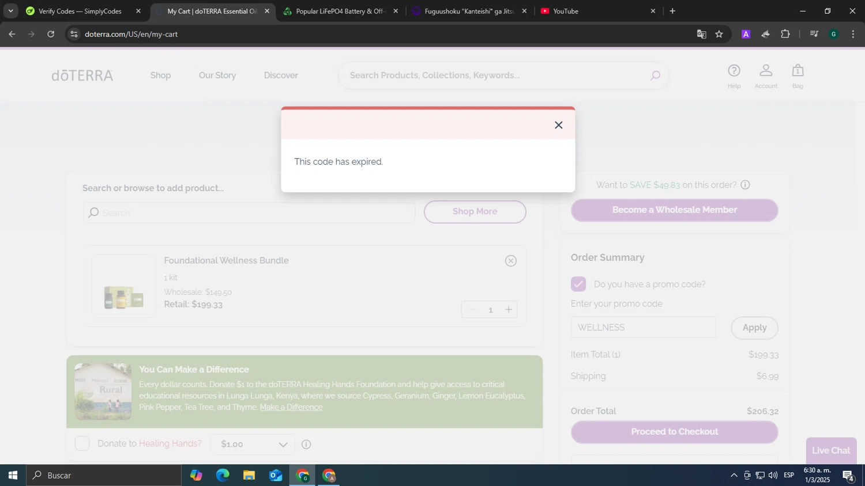The width and height of the screenshot is (865, 486).
Task: Switch to Verify Codes — SimplyCodes tab
Action: [x=80, y=11]
